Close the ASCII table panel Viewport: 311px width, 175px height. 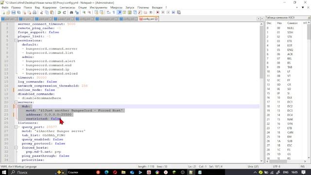(309, 17)
